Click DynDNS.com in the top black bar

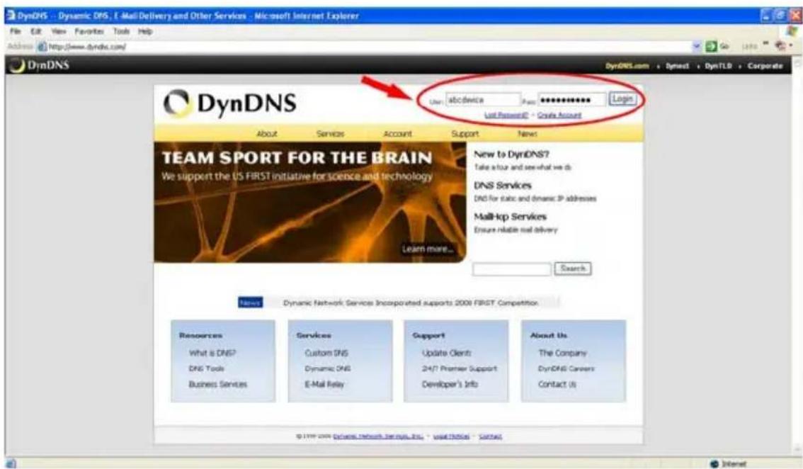click(x=627, y=66)
